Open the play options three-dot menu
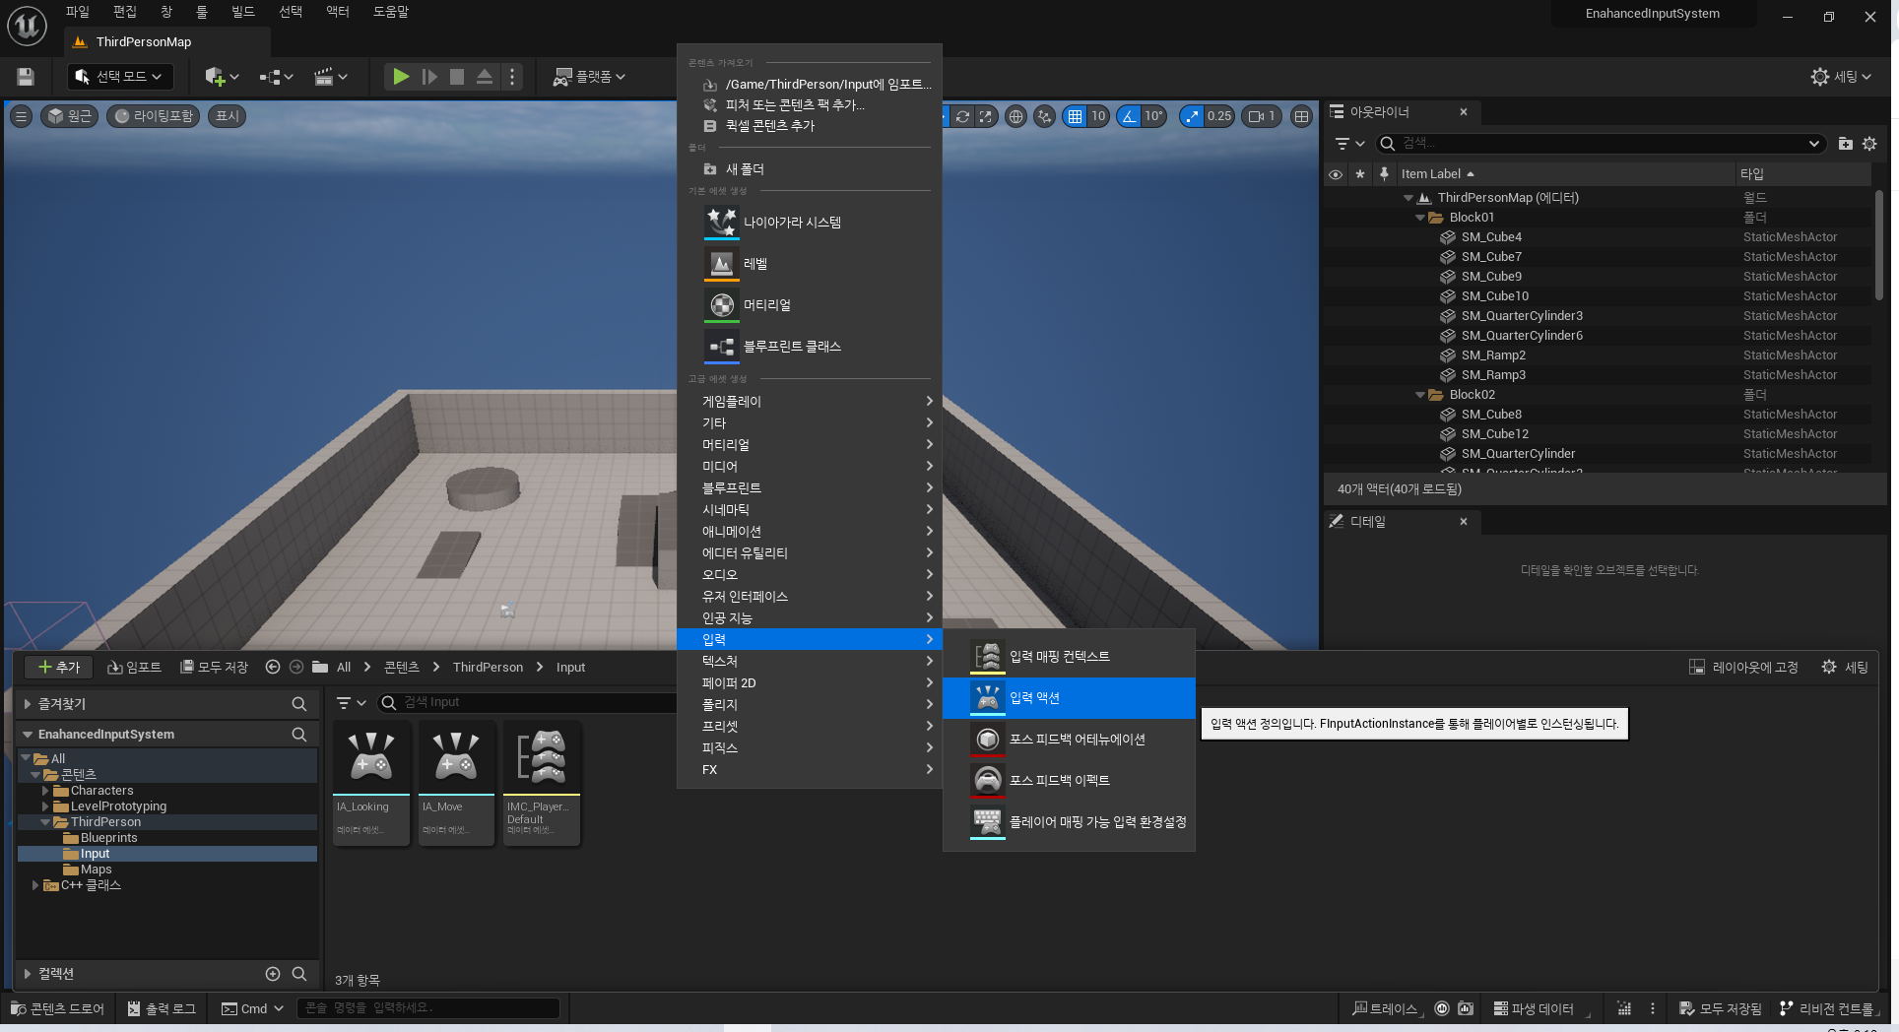 (x=512, y=77)
